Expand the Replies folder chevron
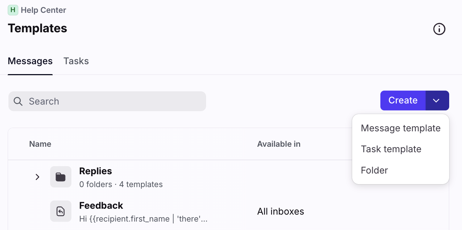462x230 pixels. pos(37,177)
